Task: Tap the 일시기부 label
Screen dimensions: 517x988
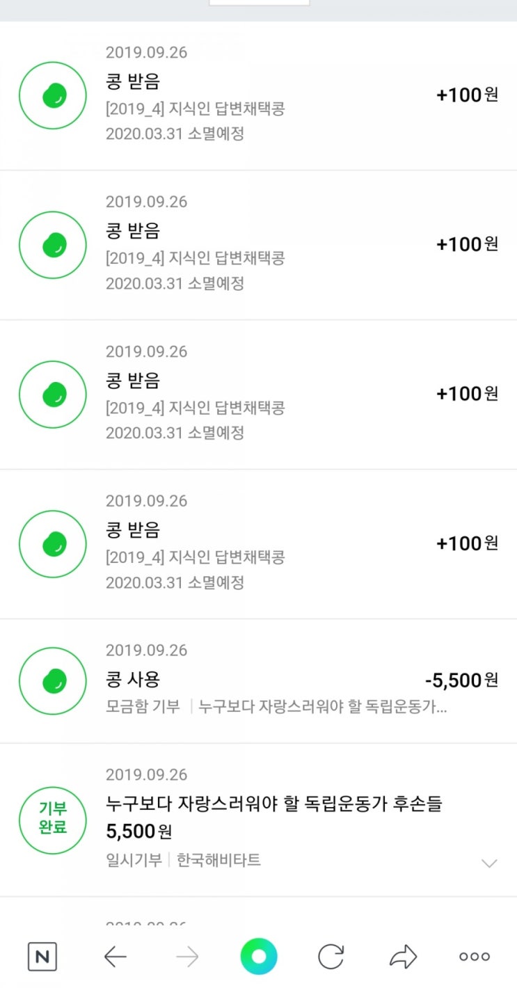Action: pyautogui.click(x=134, y=860)
